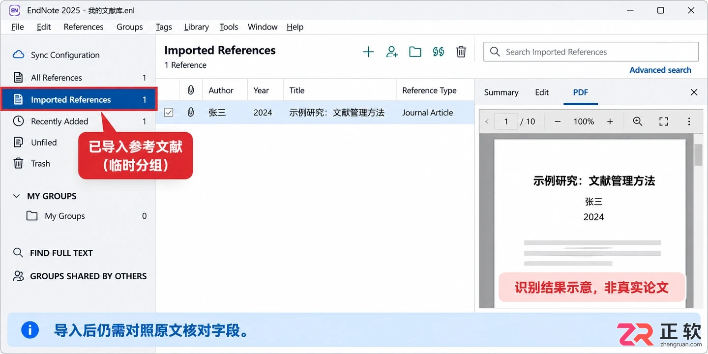Screen dimensions: 708x354
Task: Open the Tags menu
Action: [x=164, y=27]
